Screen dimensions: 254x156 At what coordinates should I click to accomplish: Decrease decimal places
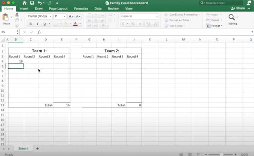coord(155,24)
